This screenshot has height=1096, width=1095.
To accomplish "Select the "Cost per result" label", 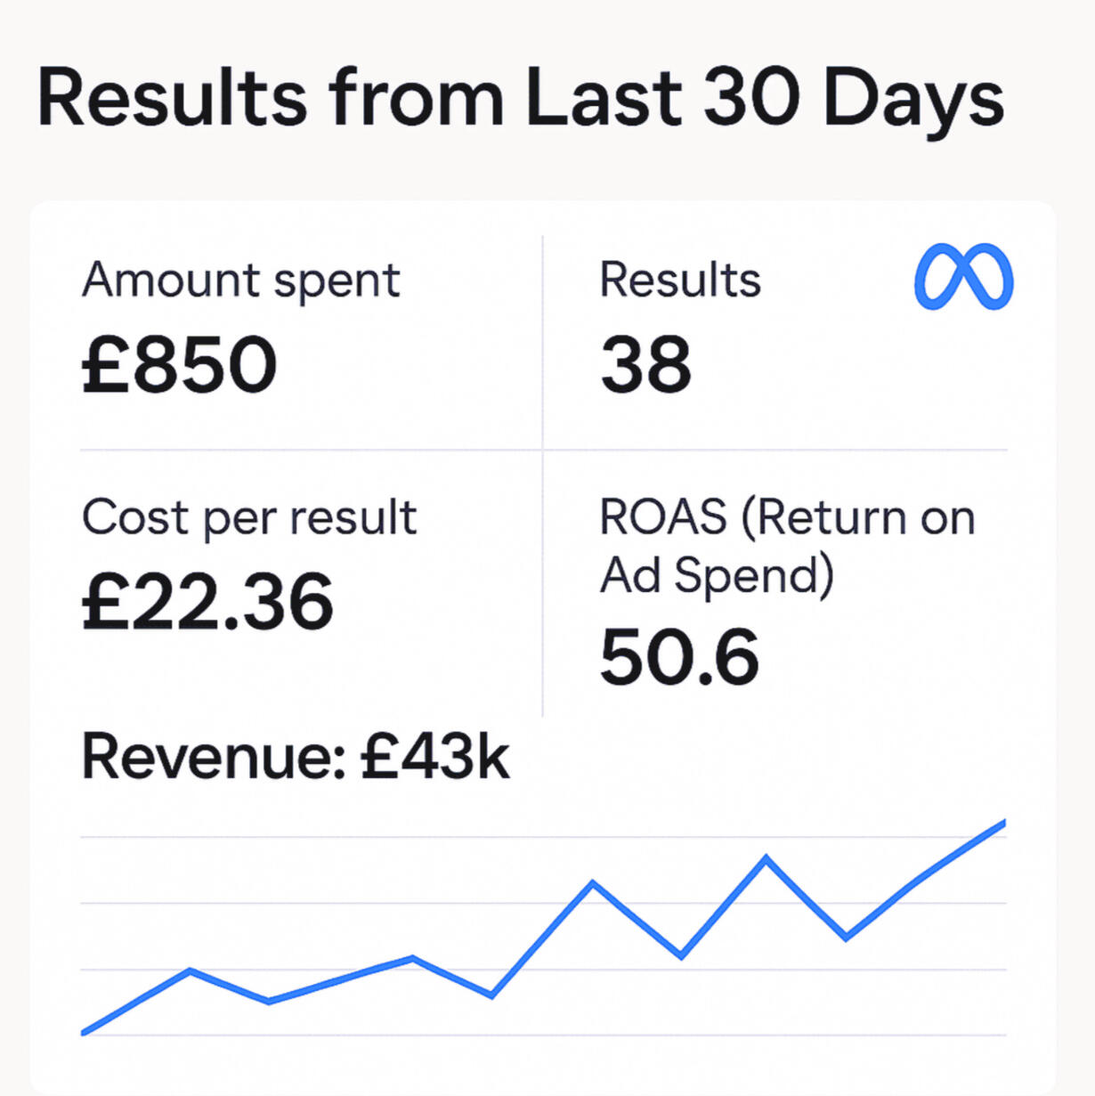I will [249, 517].
